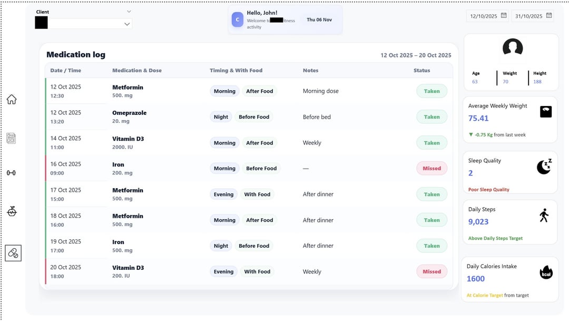This screenshot has height=321, width=569.
Task: Expand the Client selection dropdown
Action: pyautogui.click(x=126, y=24)
